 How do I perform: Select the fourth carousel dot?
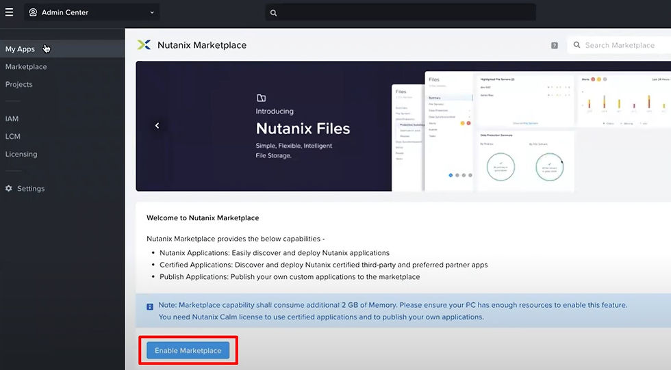click(470, 175)
